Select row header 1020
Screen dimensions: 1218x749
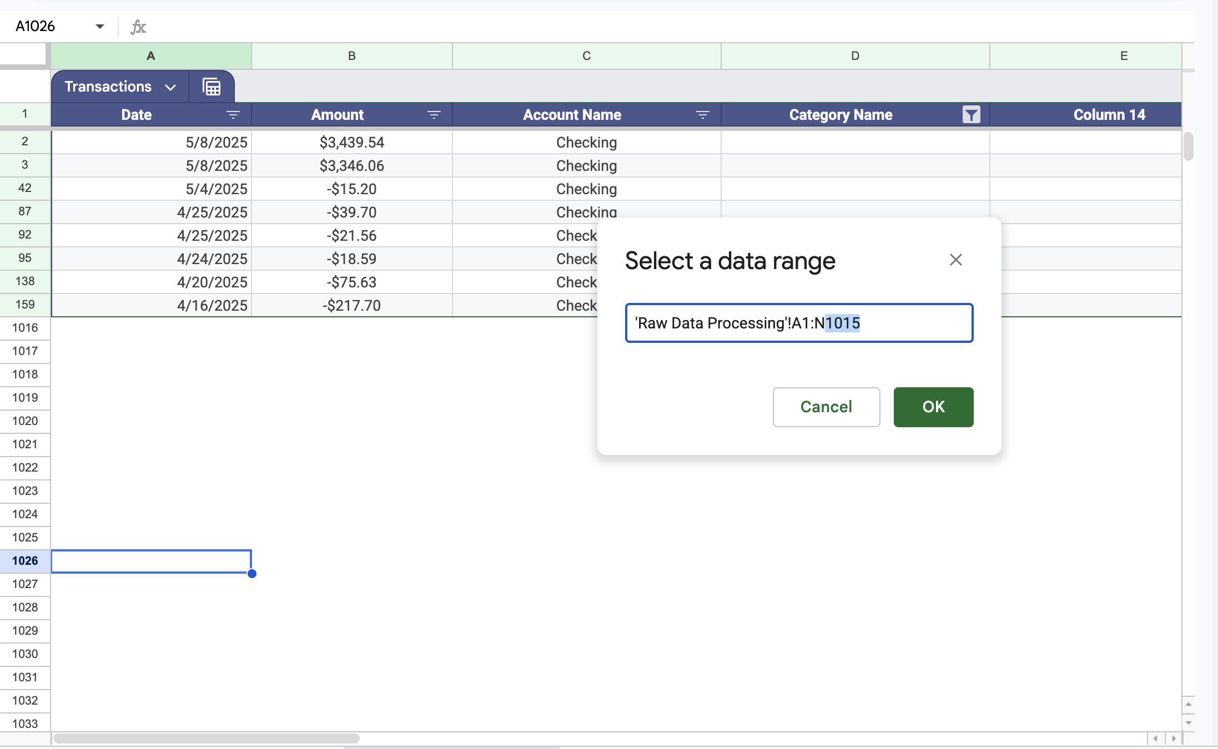point(25,421)
